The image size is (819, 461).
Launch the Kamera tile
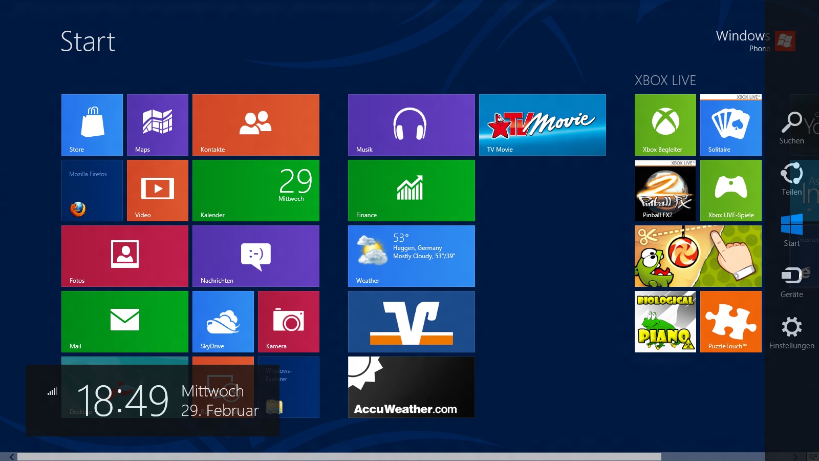[x=289, y=322]
